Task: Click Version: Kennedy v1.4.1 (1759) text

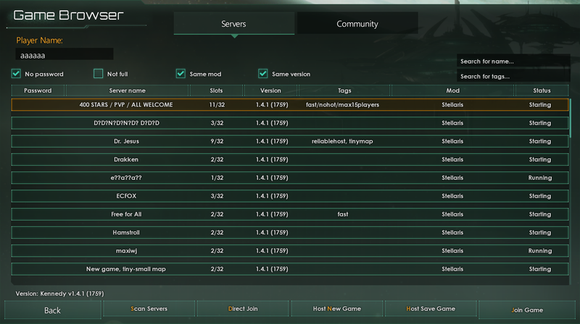Action: [59, 294]
